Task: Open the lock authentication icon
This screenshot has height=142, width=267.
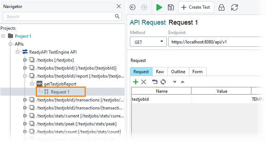Action: point(221,7)
